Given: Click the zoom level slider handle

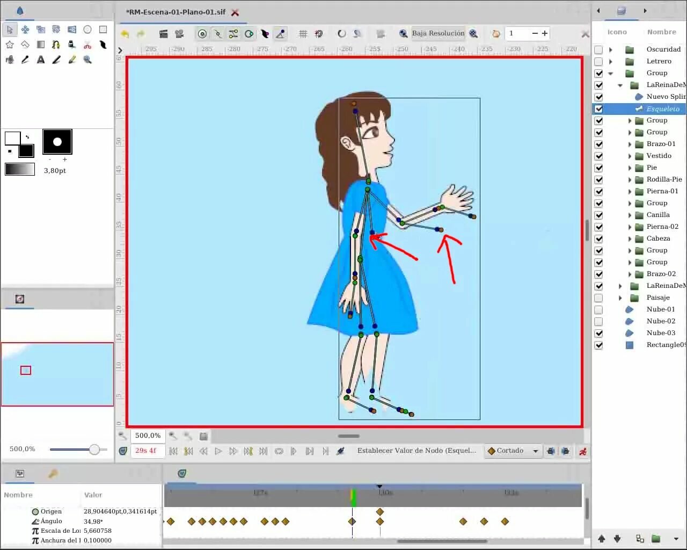Looking at the screenshot, I should pyautogui.click(x=94, y=450).
